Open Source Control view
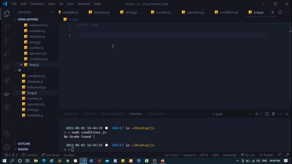 pyautogui.click(x=7, y=40)
